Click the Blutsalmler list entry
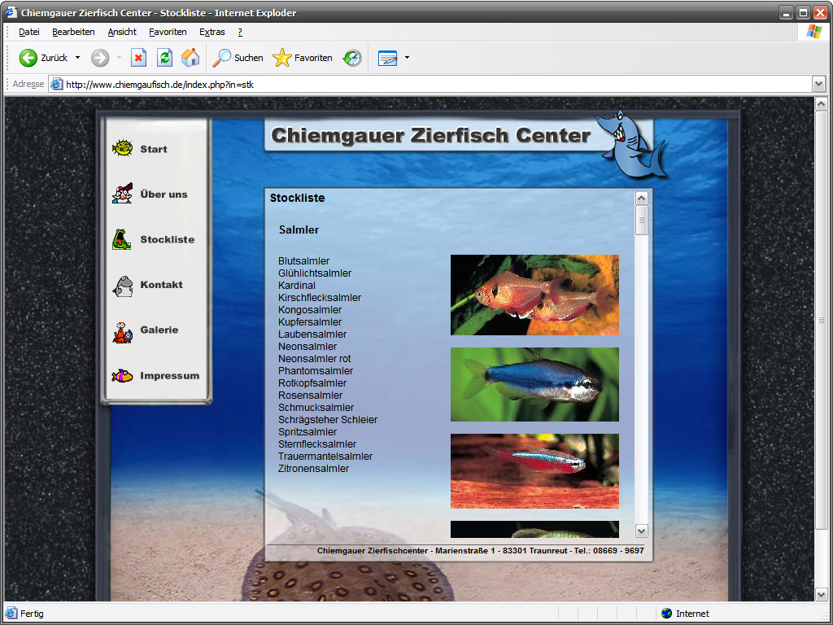The height and width of the screenshot is (625, 833). pyautogui.click(x=304, y=261)
